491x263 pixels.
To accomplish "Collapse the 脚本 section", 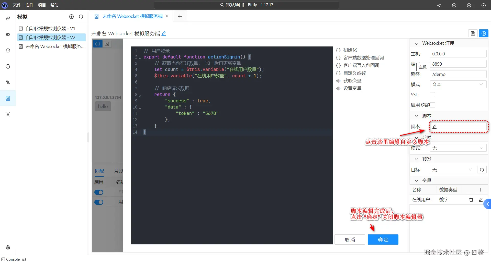I will tap(416, 116).
